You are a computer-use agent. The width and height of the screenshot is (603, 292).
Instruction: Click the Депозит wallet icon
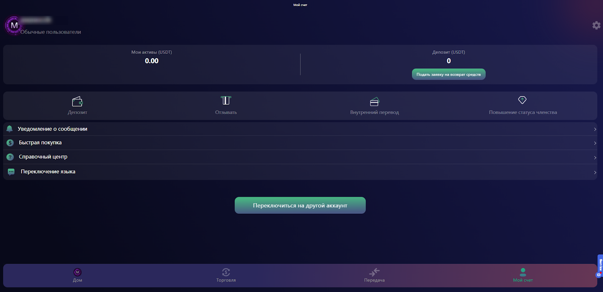click(77, 101)
